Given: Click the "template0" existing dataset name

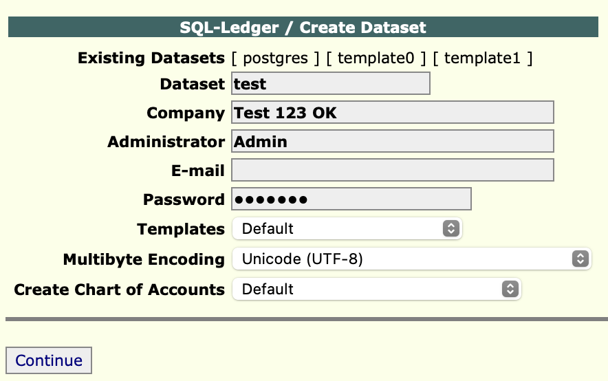Looking at the screenshot, I should click(x=376, y=58).
